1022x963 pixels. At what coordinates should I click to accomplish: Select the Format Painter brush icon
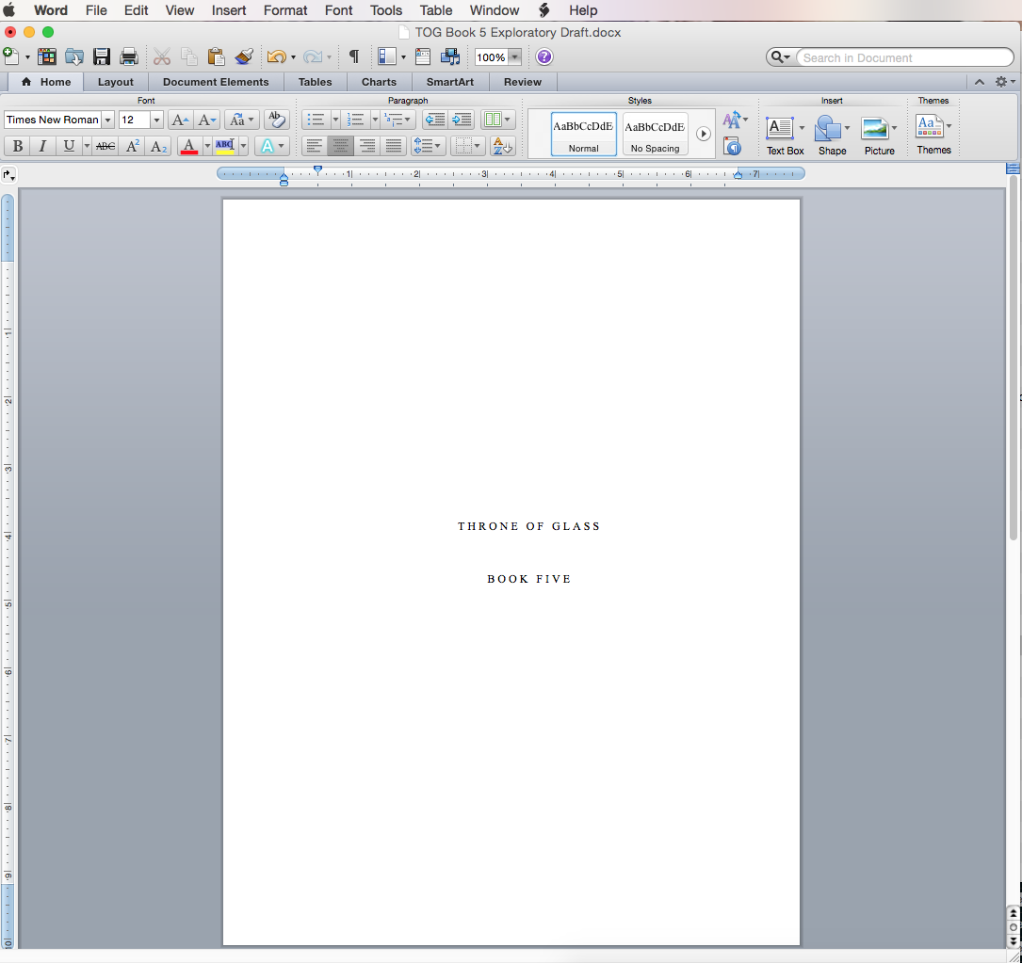click(244, 56)
